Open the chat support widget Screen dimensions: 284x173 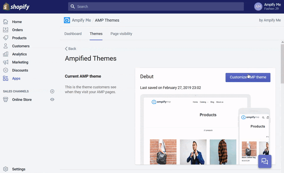pos(264,161)
